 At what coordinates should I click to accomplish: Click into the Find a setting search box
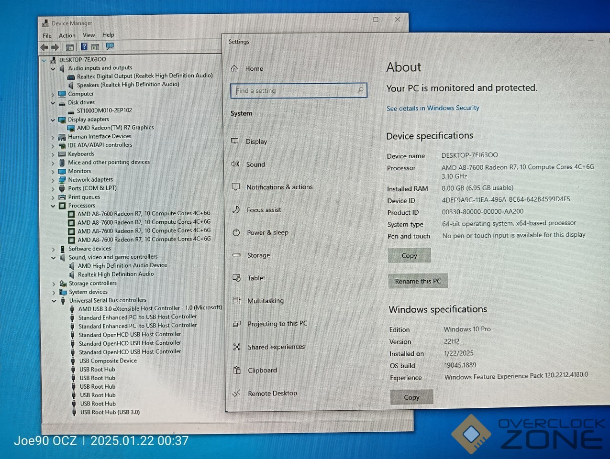(x=299, y=90)
